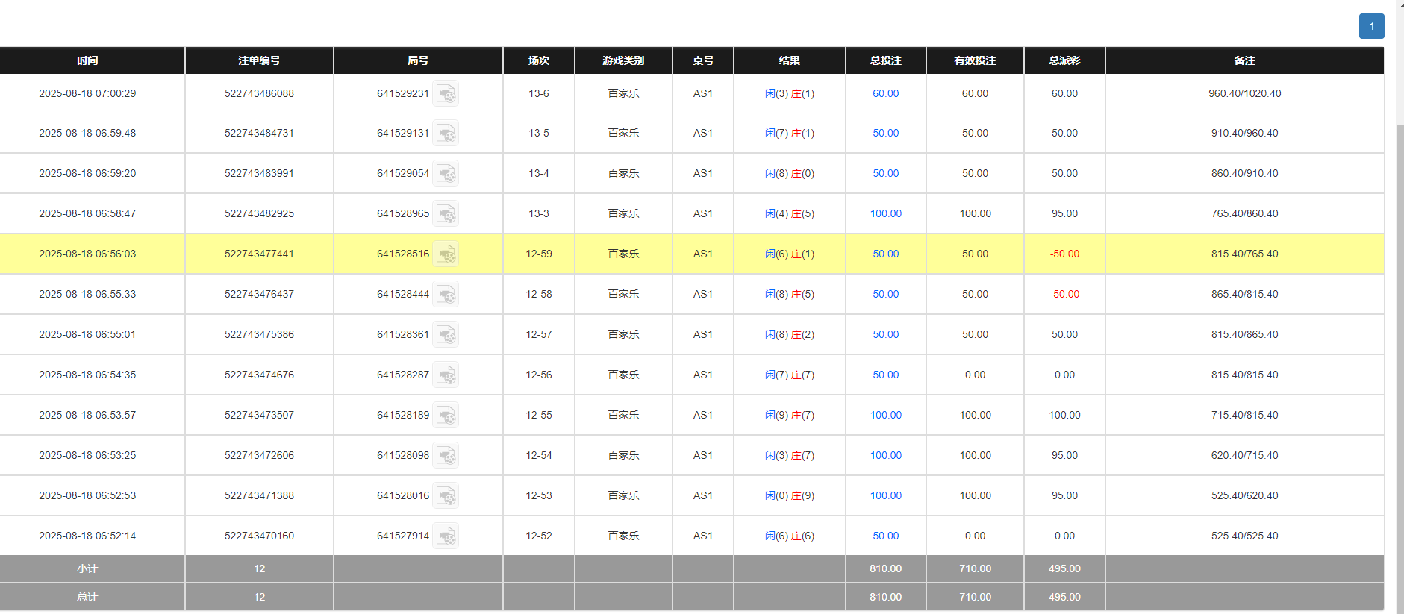Viewport: 1404px width, 614px height.
Task: Open video replay icon for round 641529231
Action: (446, 94)
